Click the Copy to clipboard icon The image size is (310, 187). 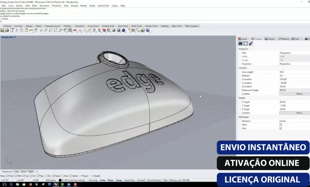click(x=21, y=30)
